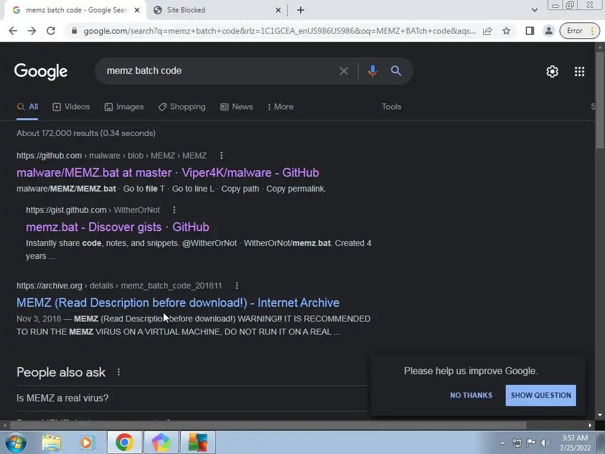This screenshot has height=454, width=605.
Task: Switch to News results
Action: click(x=236, y=107)
